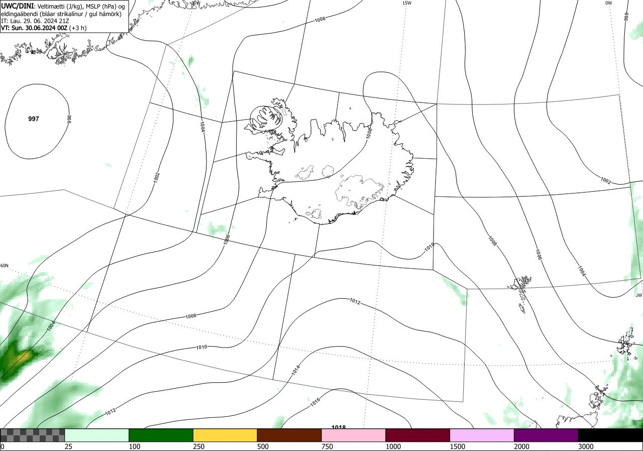This screenshot has height=451, width=643.
Task: Click the '1016' isobar label
Action: coord(315,402)
